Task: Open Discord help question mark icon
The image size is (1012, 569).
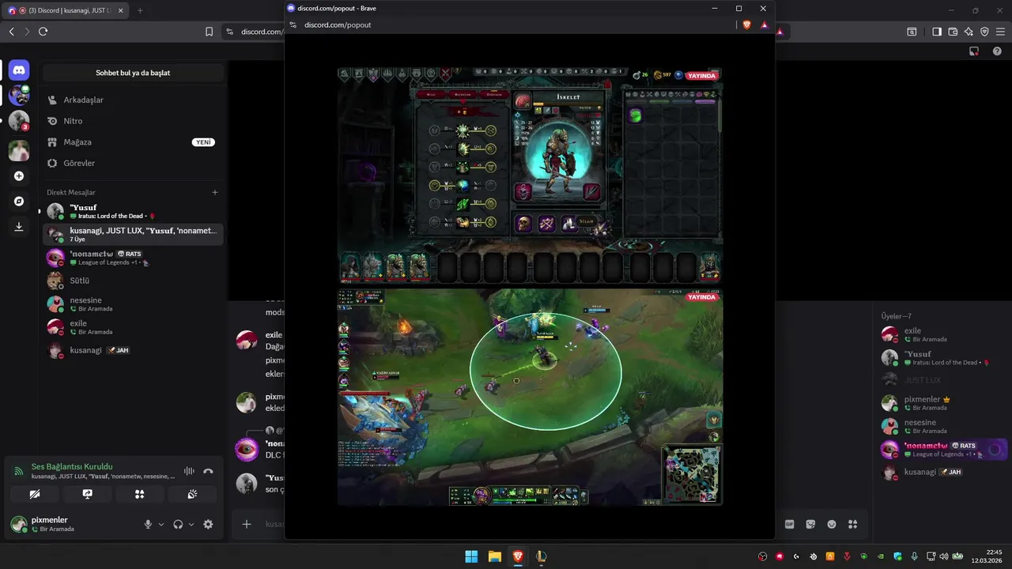Action: (x=996, y=51)
